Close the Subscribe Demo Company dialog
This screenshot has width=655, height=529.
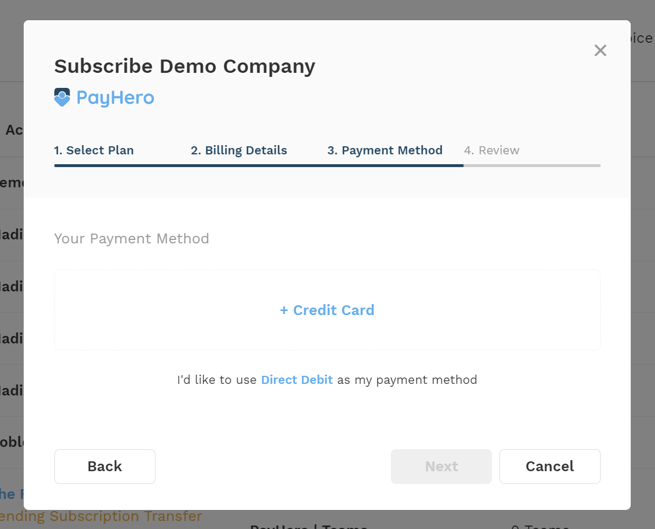tap(600, 50)
